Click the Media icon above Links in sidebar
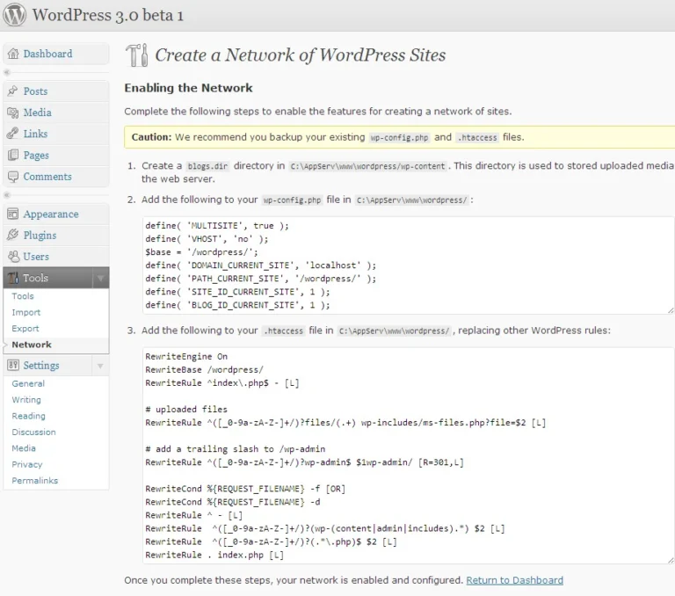The height and width of the screenshot is (596, 675). click(x=13, y=113)
